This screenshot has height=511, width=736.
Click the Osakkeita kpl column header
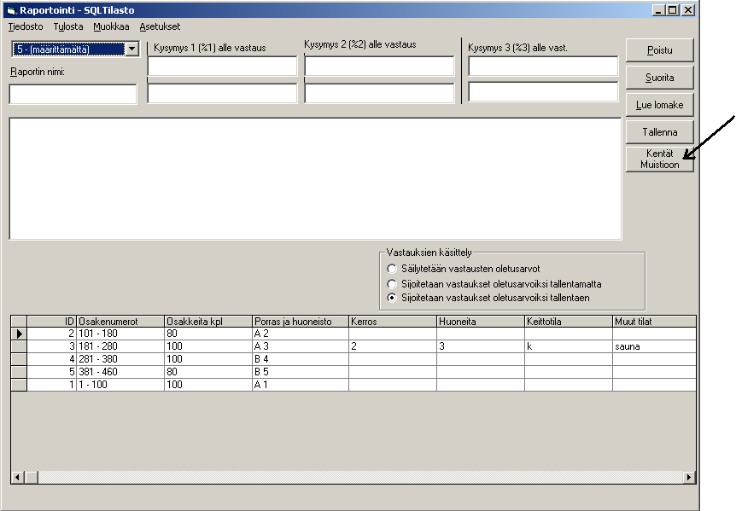(208, 322)
